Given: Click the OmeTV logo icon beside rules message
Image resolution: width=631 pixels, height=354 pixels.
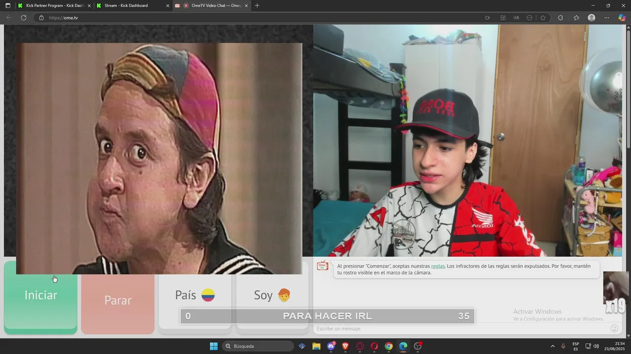Looking at the screenshot, I should point(322,266).
